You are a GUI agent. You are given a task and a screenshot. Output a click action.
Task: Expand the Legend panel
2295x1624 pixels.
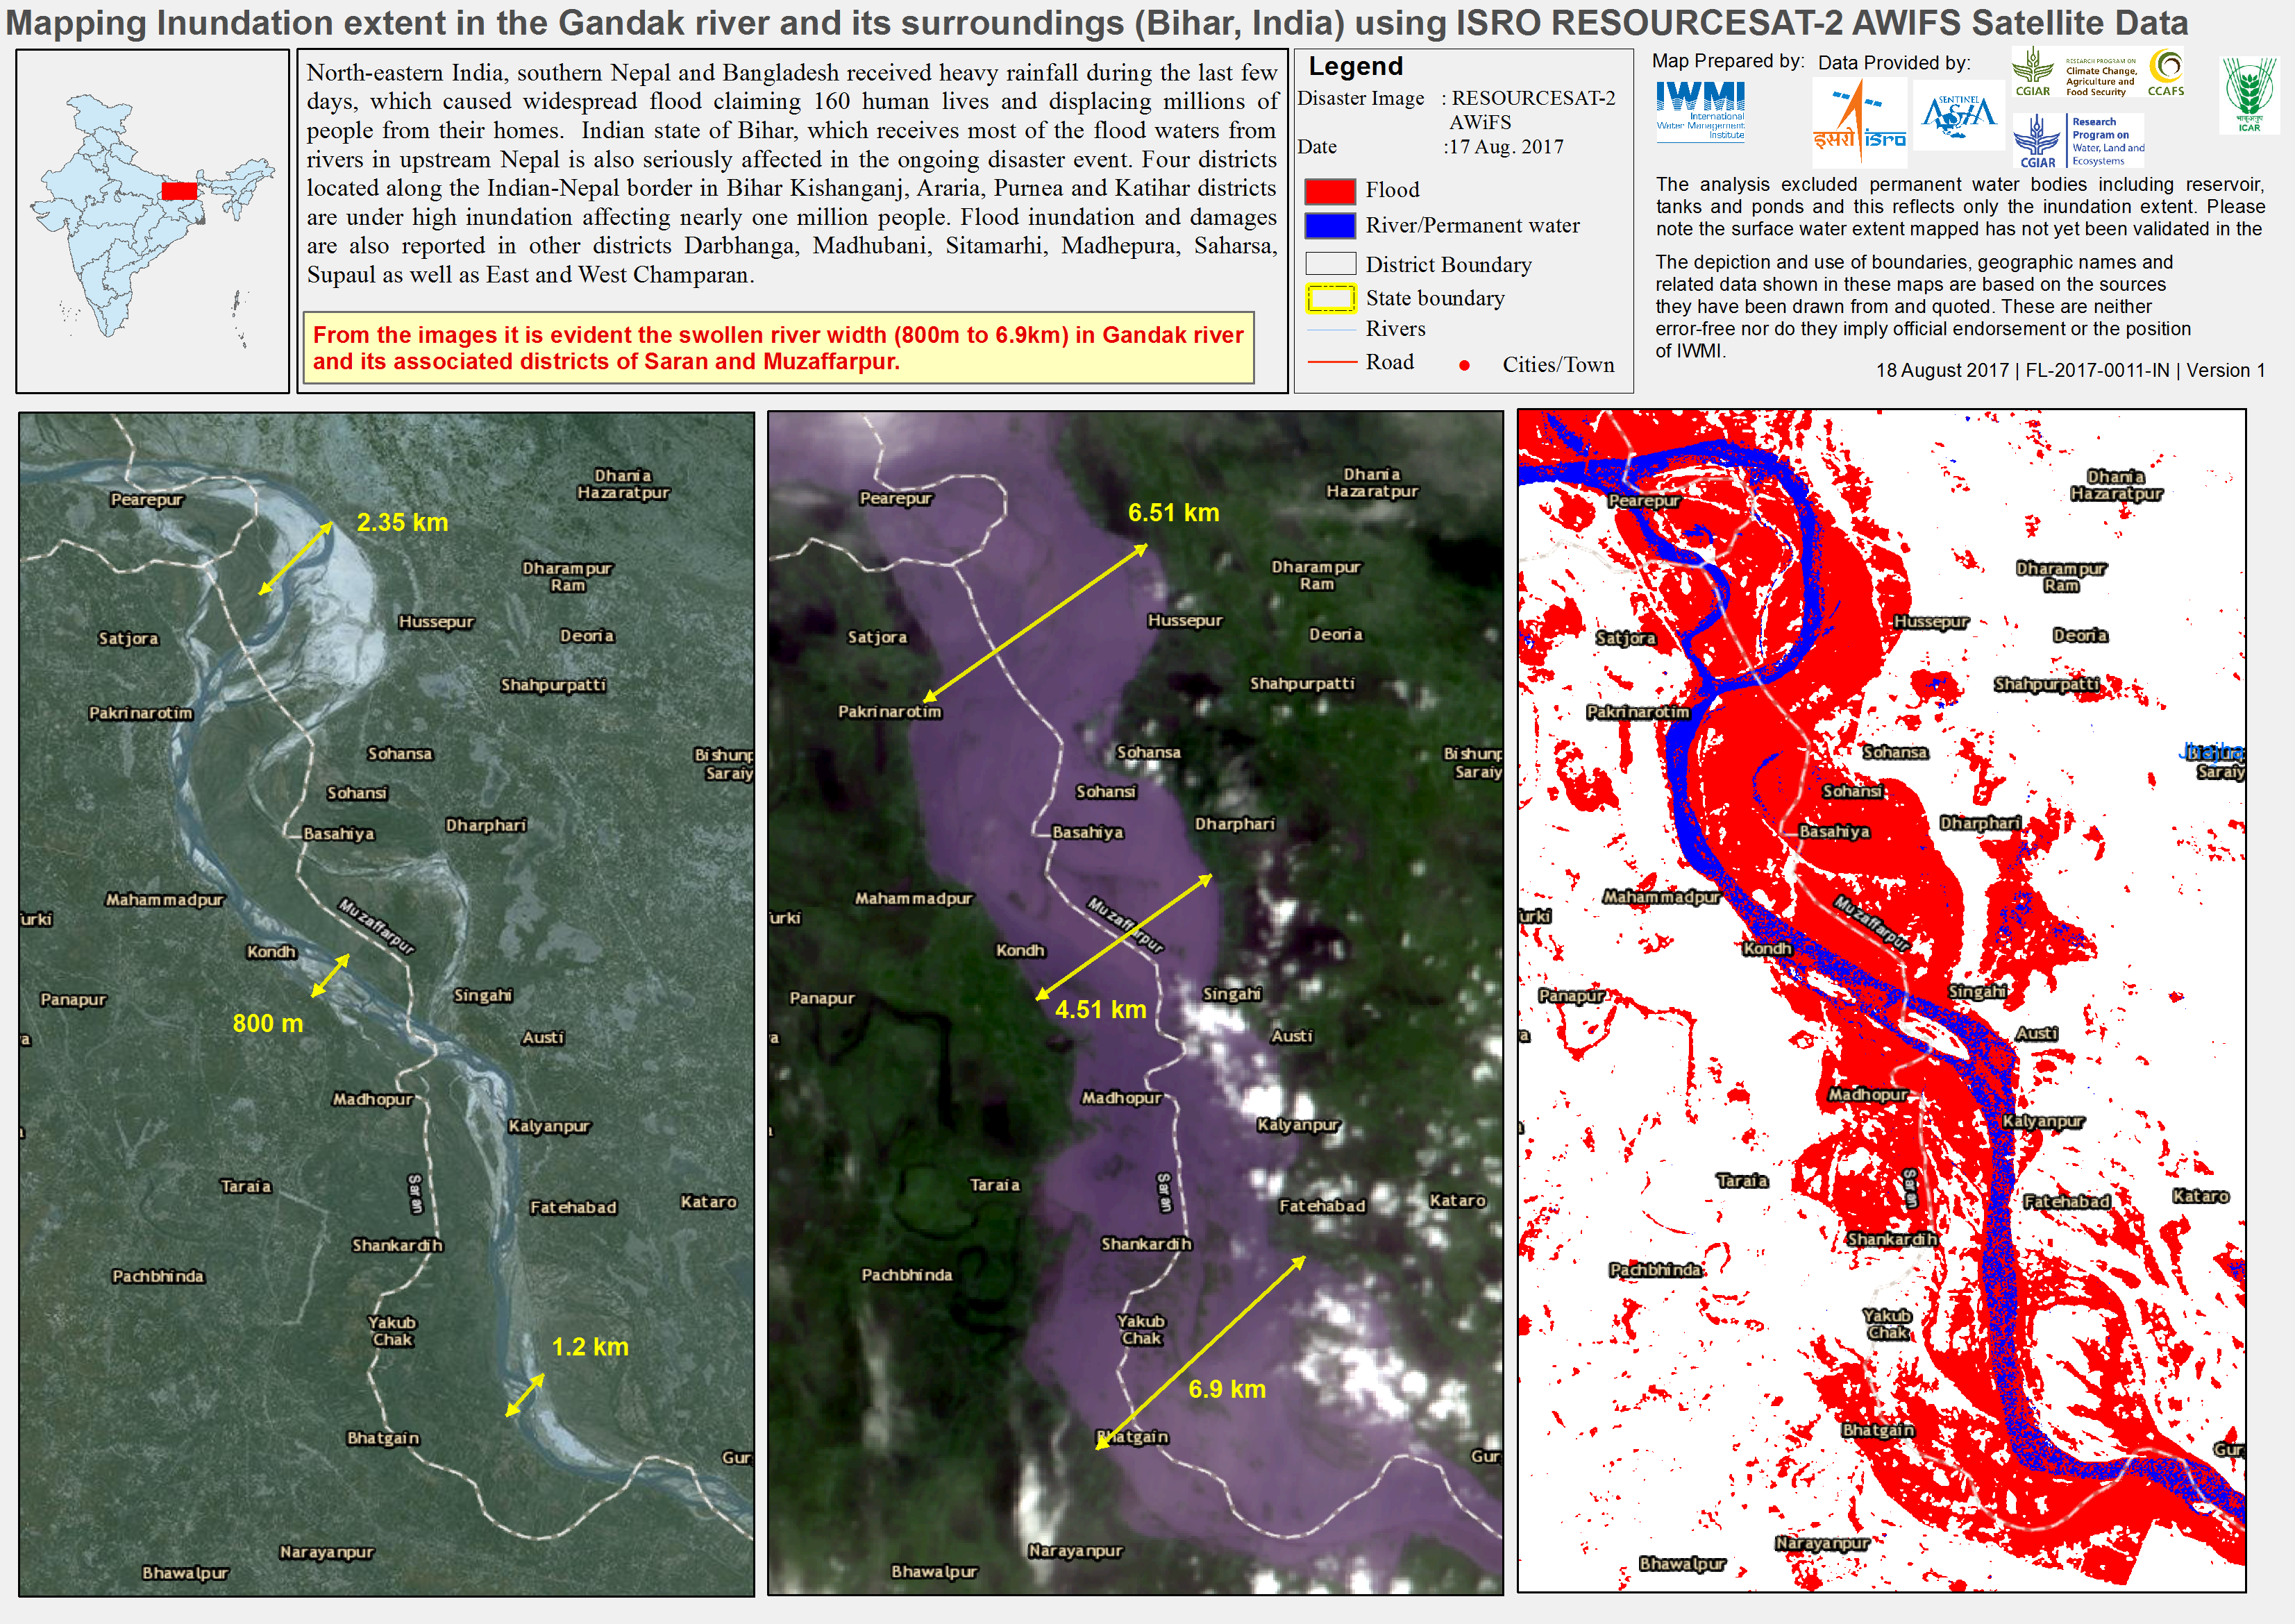coord(1356,66)
